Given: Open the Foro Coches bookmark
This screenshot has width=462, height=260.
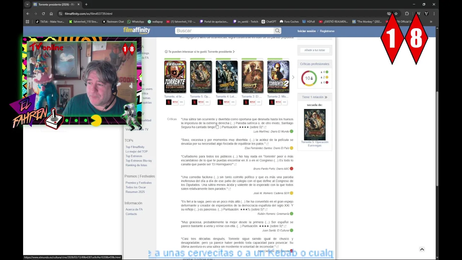Looking at the screenshot, I should point(289,22).
